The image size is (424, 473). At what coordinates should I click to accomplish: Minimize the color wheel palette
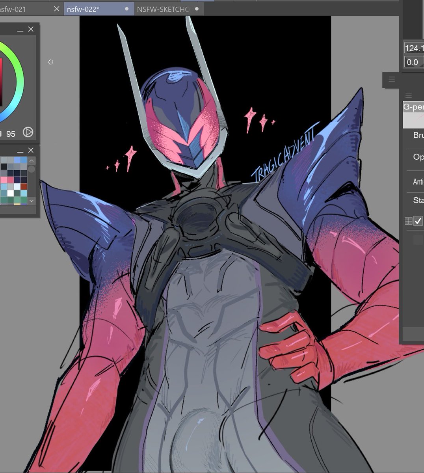tap(20, 30)
